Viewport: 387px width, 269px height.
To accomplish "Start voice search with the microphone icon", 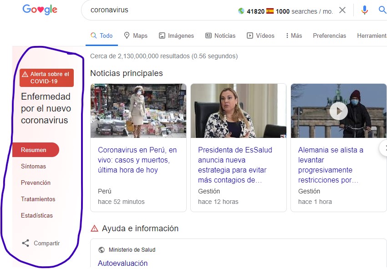I will [x=365, y=10].
